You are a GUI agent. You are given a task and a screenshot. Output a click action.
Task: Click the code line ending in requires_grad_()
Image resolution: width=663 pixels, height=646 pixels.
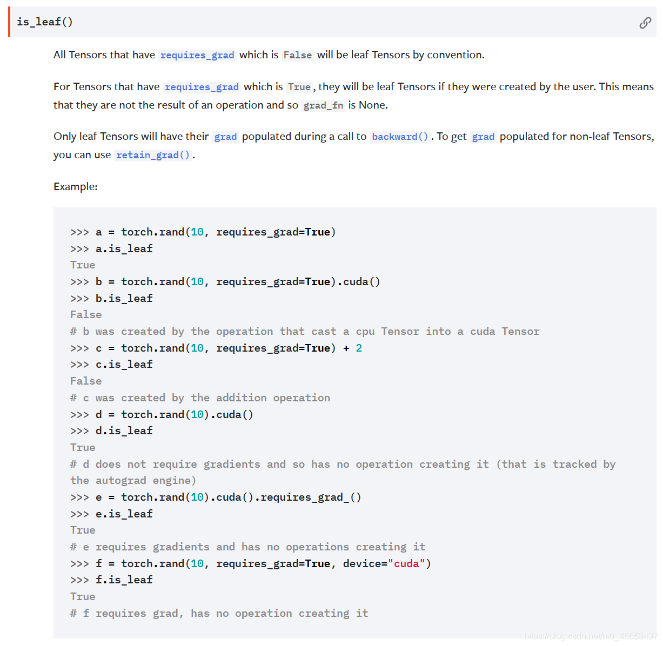tap(229, 497)
